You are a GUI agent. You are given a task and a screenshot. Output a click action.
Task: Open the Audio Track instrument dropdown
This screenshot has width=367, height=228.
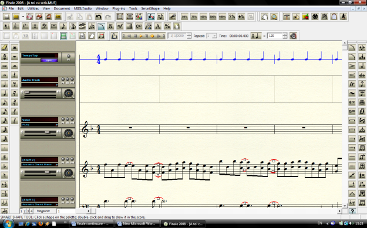click(57, 85)
